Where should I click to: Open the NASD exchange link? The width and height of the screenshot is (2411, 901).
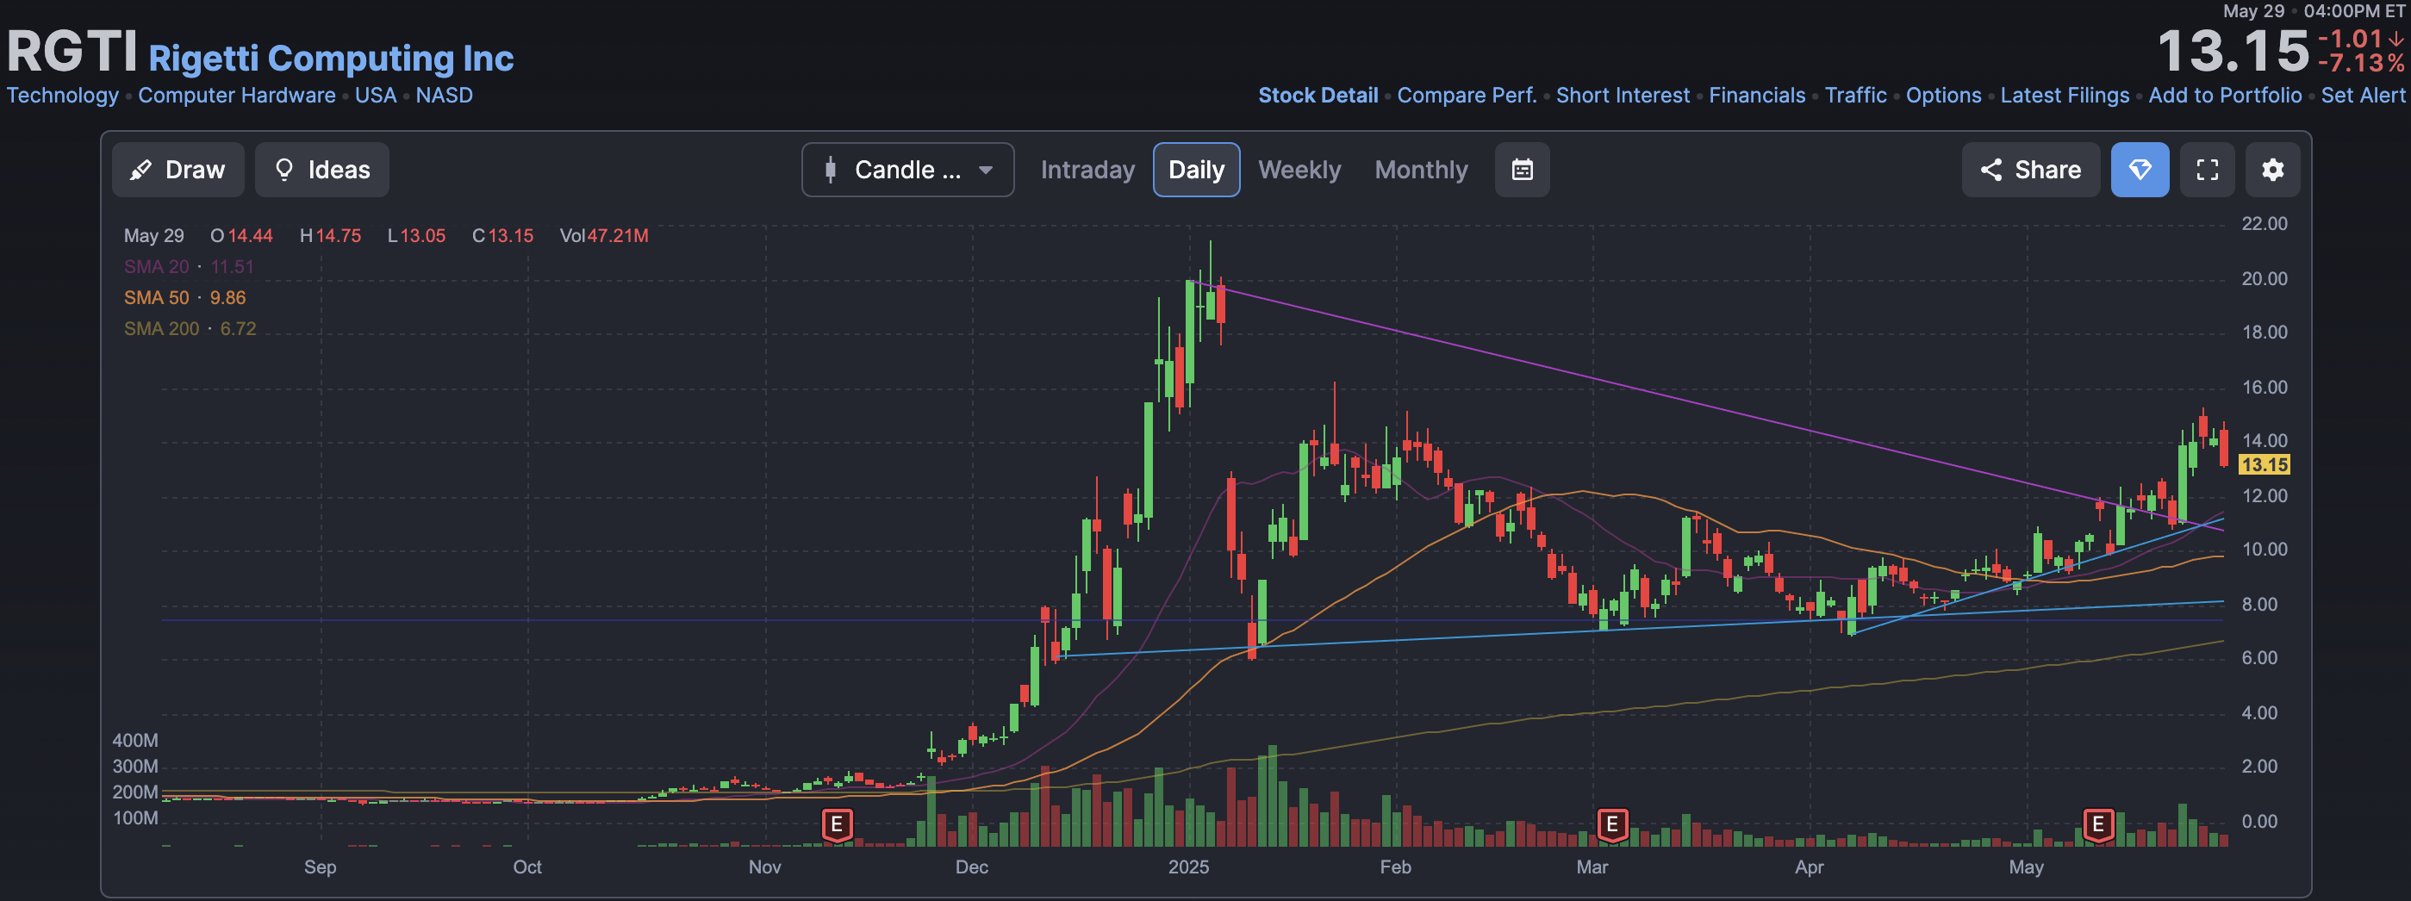pyautogui.click(x=445, y=96)
